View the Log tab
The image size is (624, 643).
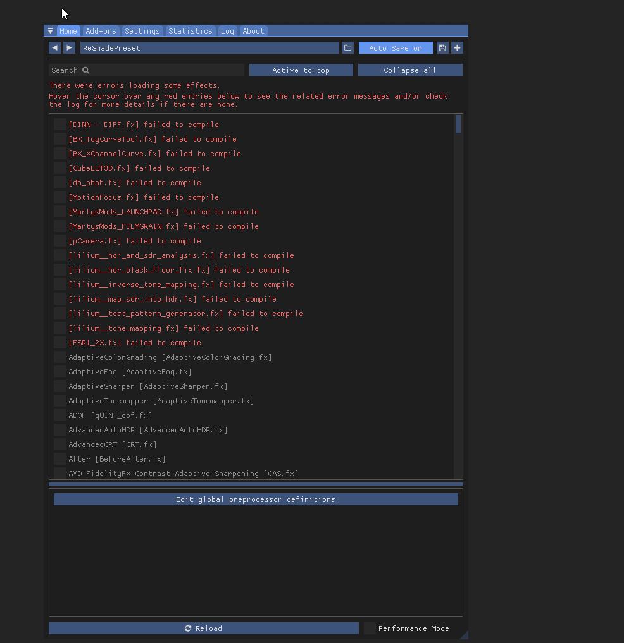point(227,31)
